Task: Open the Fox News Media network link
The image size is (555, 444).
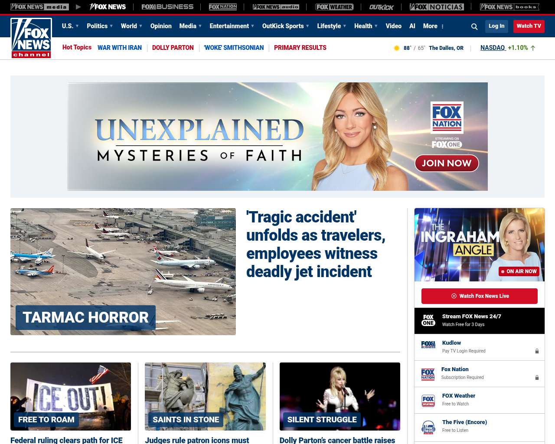Action: pos(39,7)
